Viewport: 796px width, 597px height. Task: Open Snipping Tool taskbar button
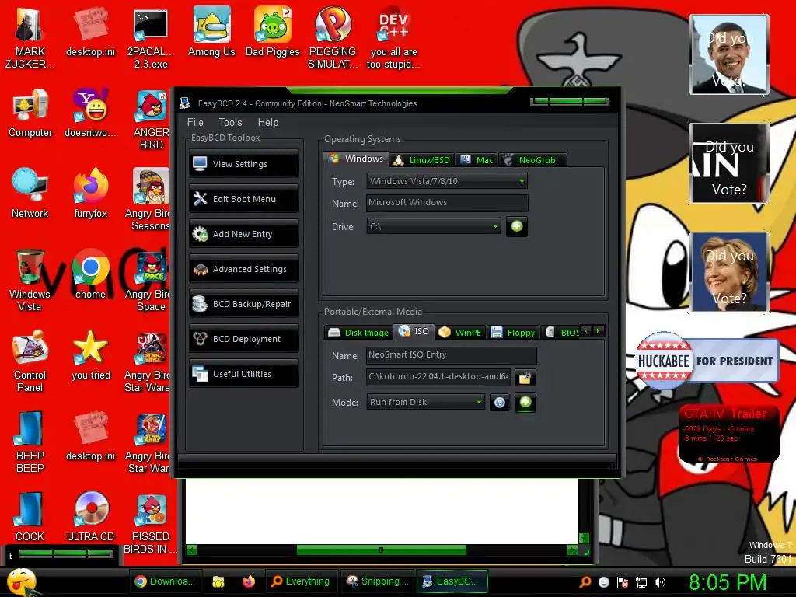tap(377, 581)
